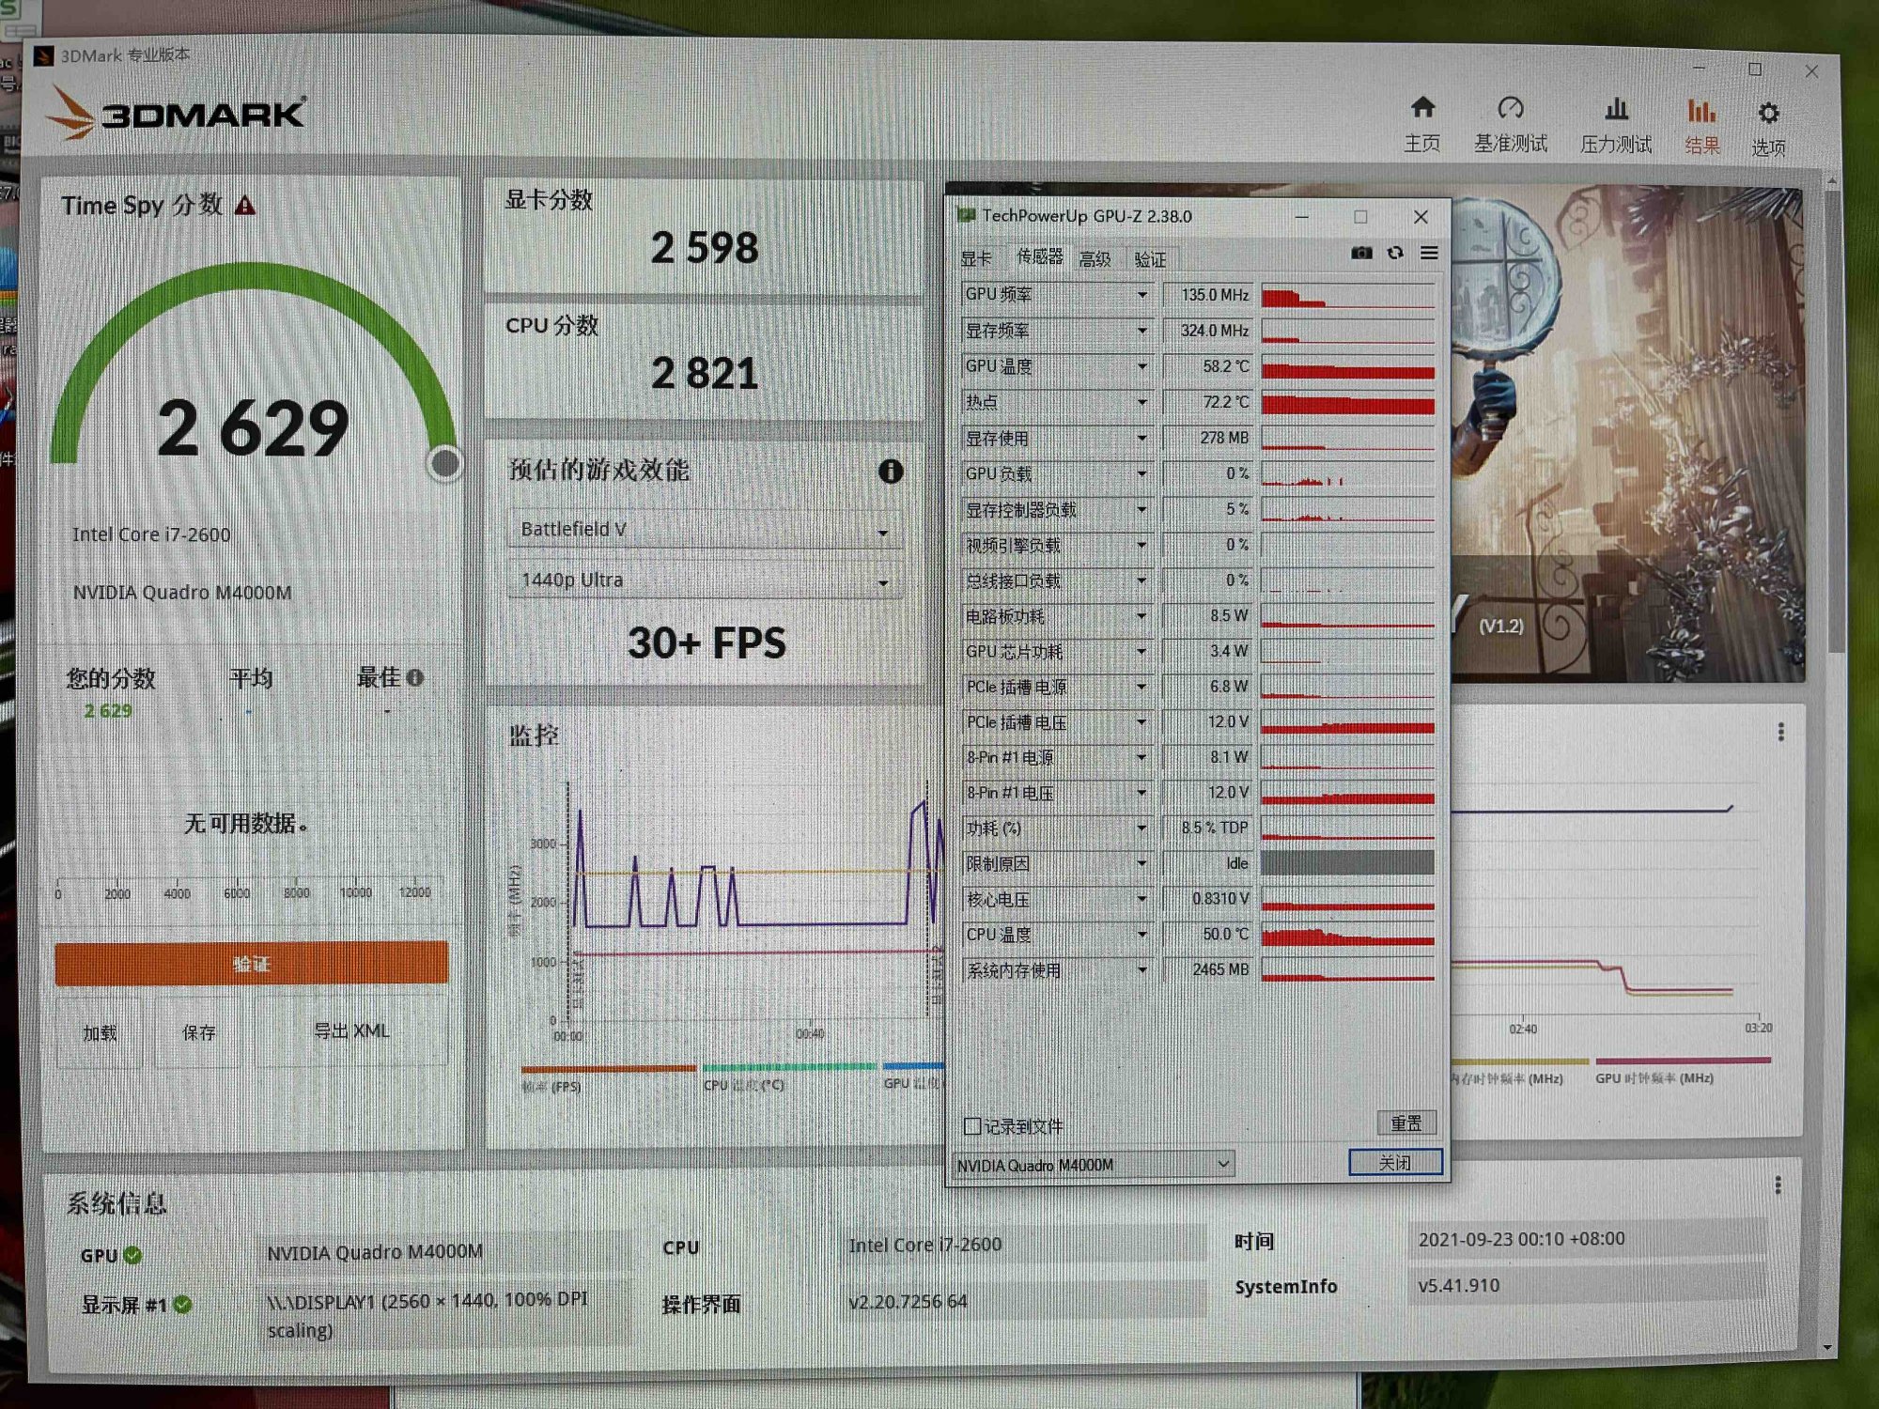This screenshot has width=1879, height=1409.
Task: Click the 重置 button in GPU-Z
Action: pos(1405,1123)
